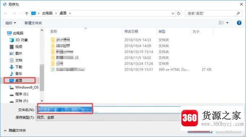Click the computer icon in address bar
This screenshot has height=137, width=246.
[x=34, y=13]
